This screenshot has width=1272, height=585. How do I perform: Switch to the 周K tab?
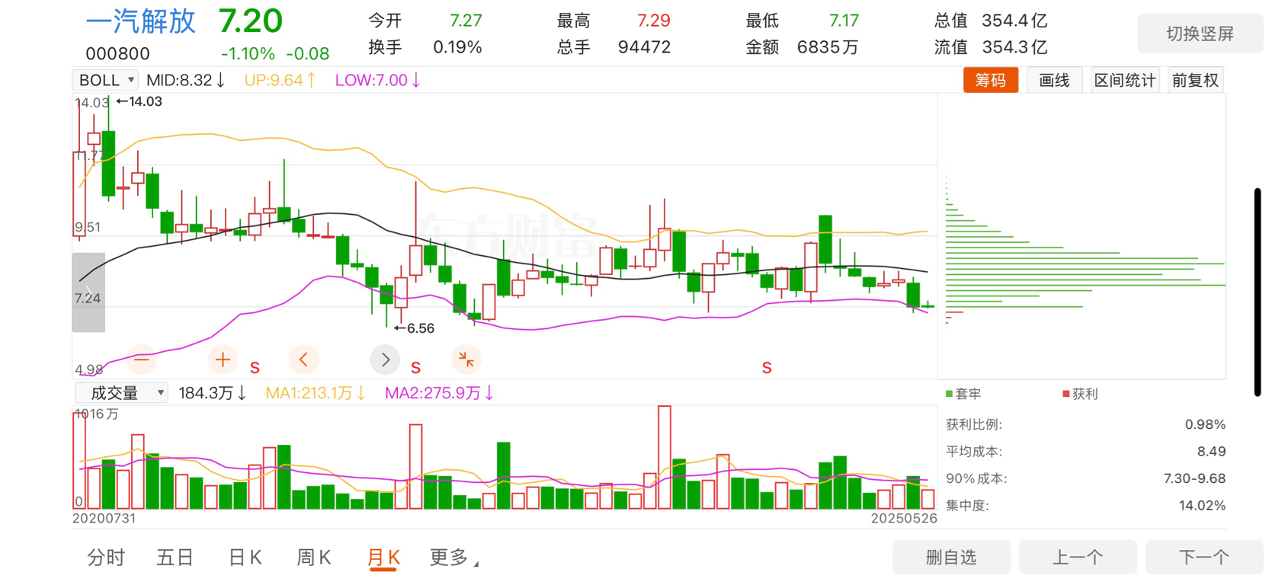coord(314,558)
